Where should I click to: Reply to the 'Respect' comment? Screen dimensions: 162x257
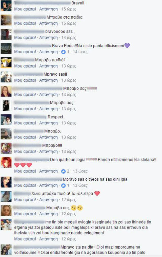[x=48, y=123]
